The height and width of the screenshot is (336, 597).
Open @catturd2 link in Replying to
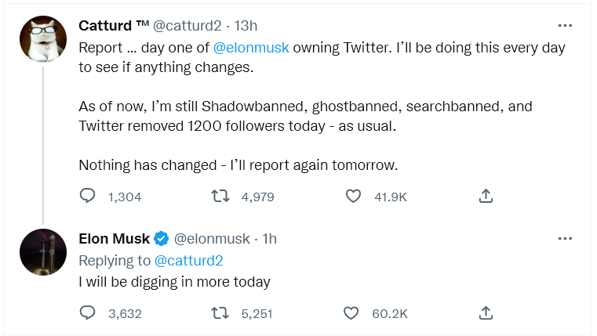click(x=188, y=260)
